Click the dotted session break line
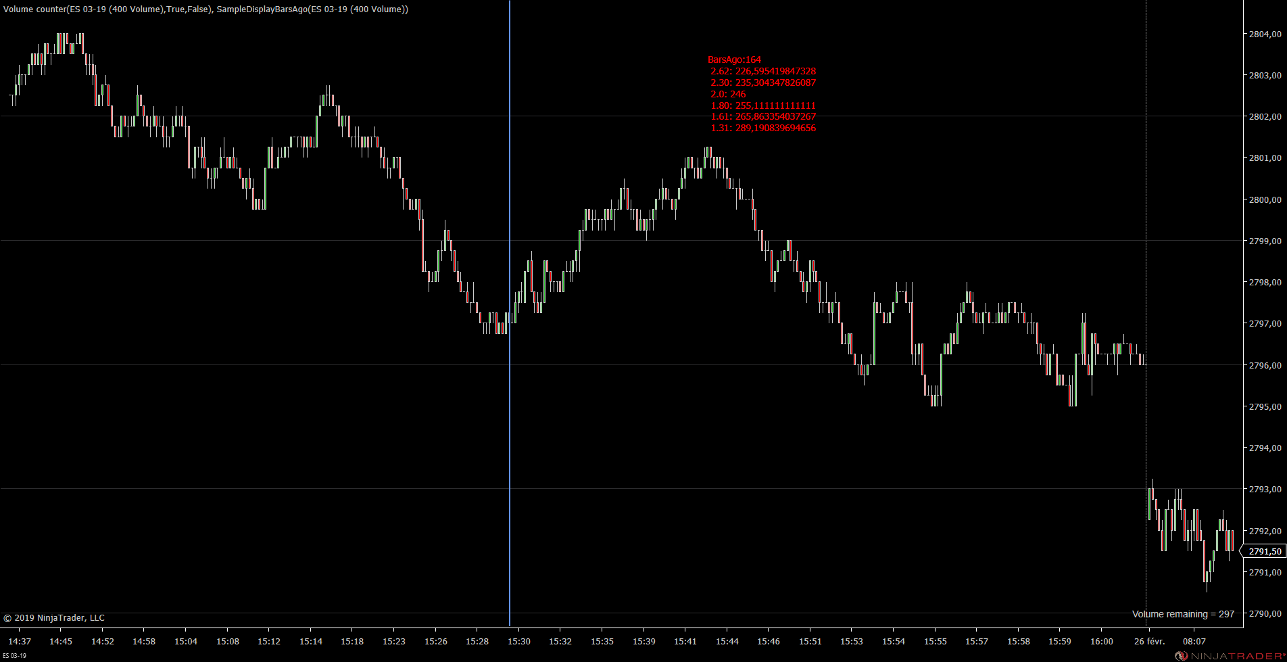 coord(1146,313)
